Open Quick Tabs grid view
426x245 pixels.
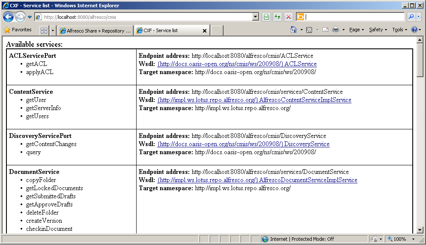coord(44,30)
